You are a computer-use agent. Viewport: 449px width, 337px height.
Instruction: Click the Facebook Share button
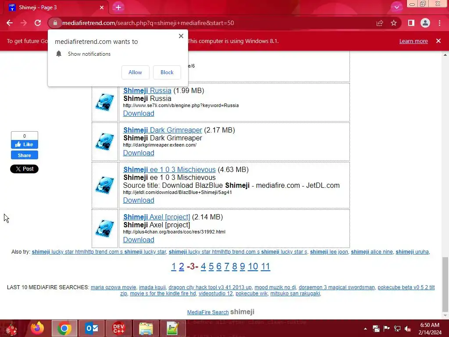pos(25,155)
